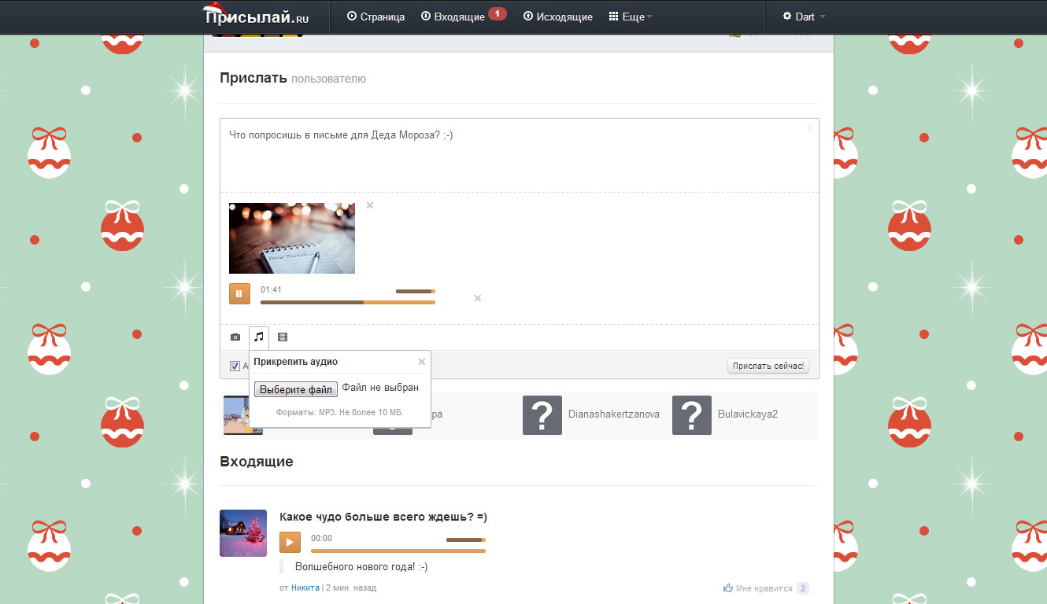Click the reply text Волшебного нового года!

361,566
